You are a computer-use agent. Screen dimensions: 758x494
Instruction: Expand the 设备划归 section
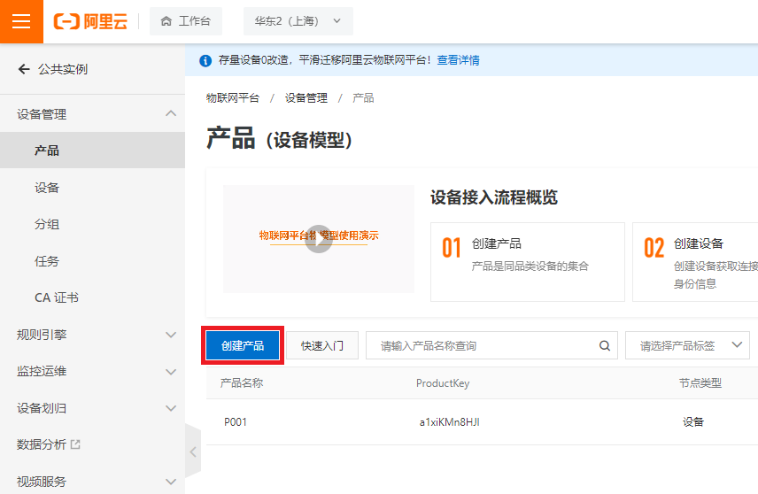coord(92,408)
